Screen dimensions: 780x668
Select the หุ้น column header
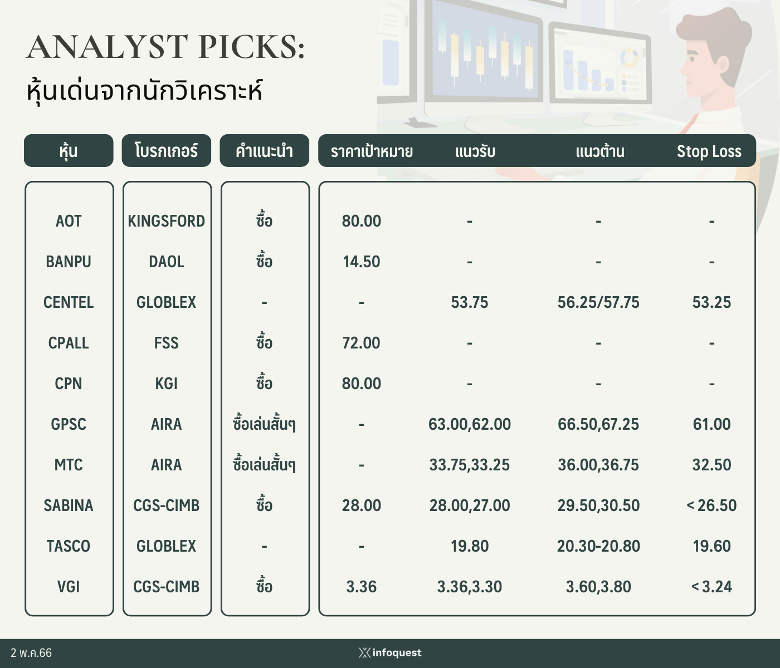[x=69, y=150]
